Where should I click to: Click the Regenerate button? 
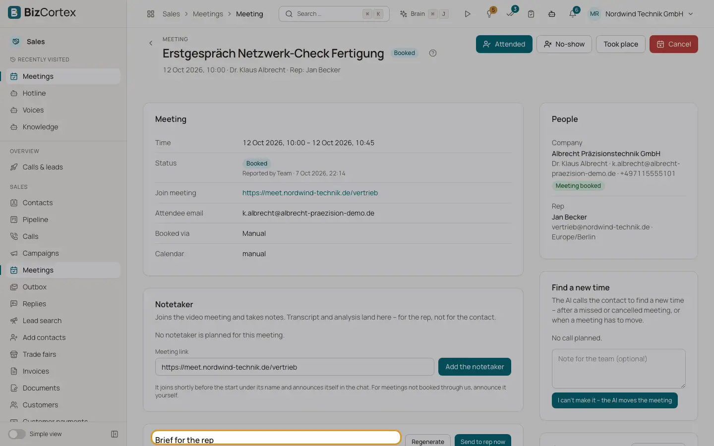pos(428,441)
